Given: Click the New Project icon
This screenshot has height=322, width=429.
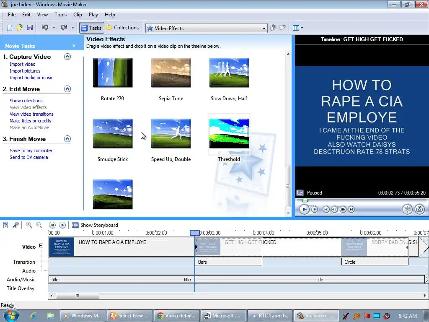Looking at the screenshot, I should [x=10, y=28].
